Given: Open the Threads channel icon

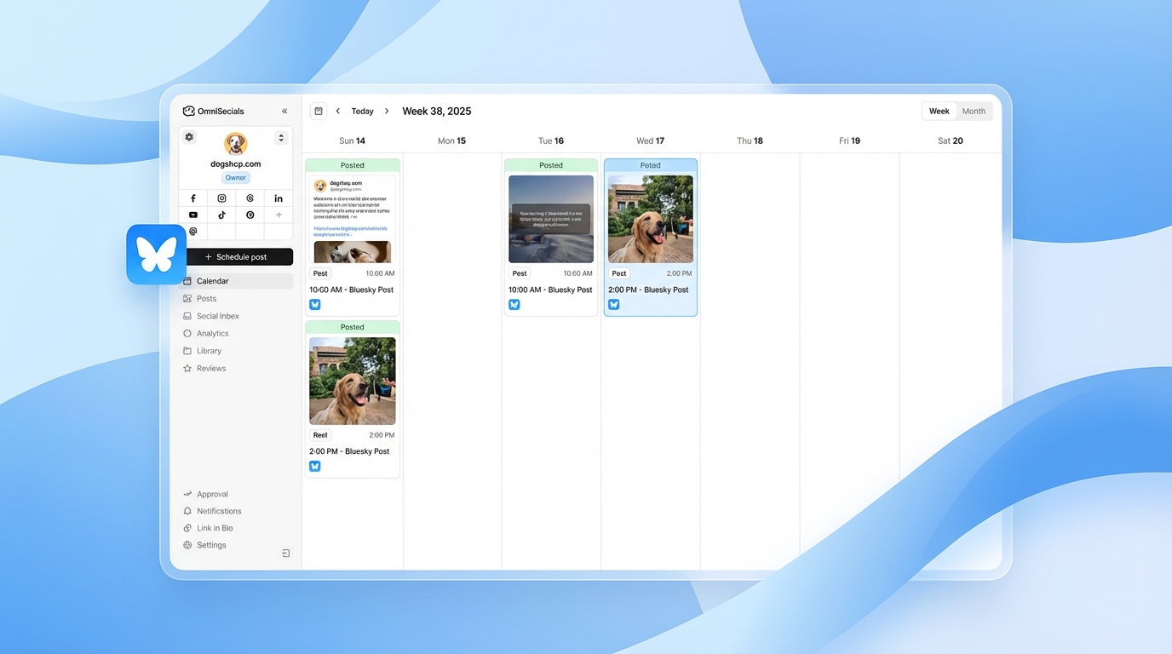Looking at the screenshot, I should tap(250, 198).
